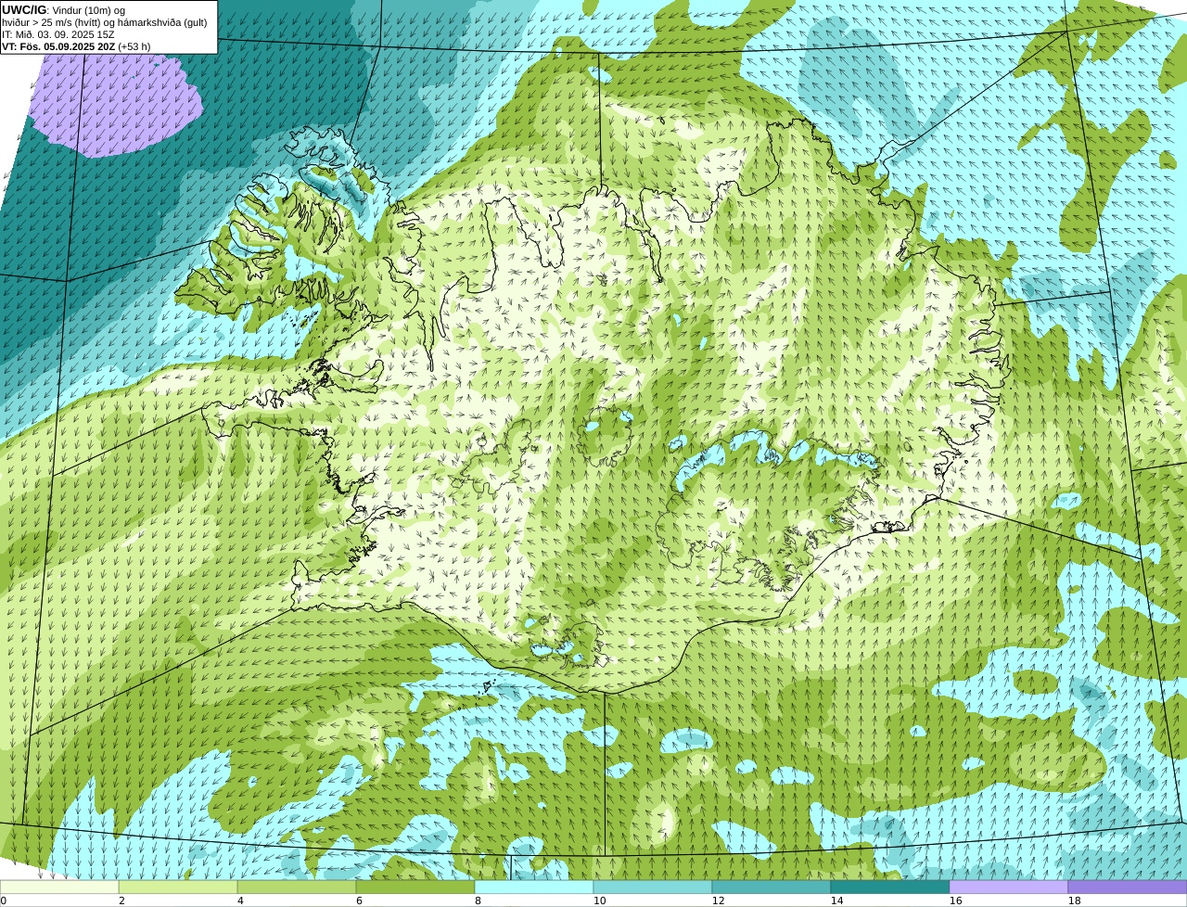This screenshot has width=1187, height=907.
Task: Click the "4" label on the color scale
Action: [x=240, y=901]
